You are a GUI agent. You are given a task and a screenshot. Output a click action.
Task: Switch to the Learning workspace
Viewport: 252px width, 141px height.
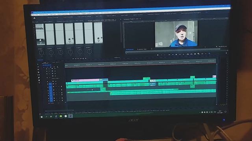point(53,17)
